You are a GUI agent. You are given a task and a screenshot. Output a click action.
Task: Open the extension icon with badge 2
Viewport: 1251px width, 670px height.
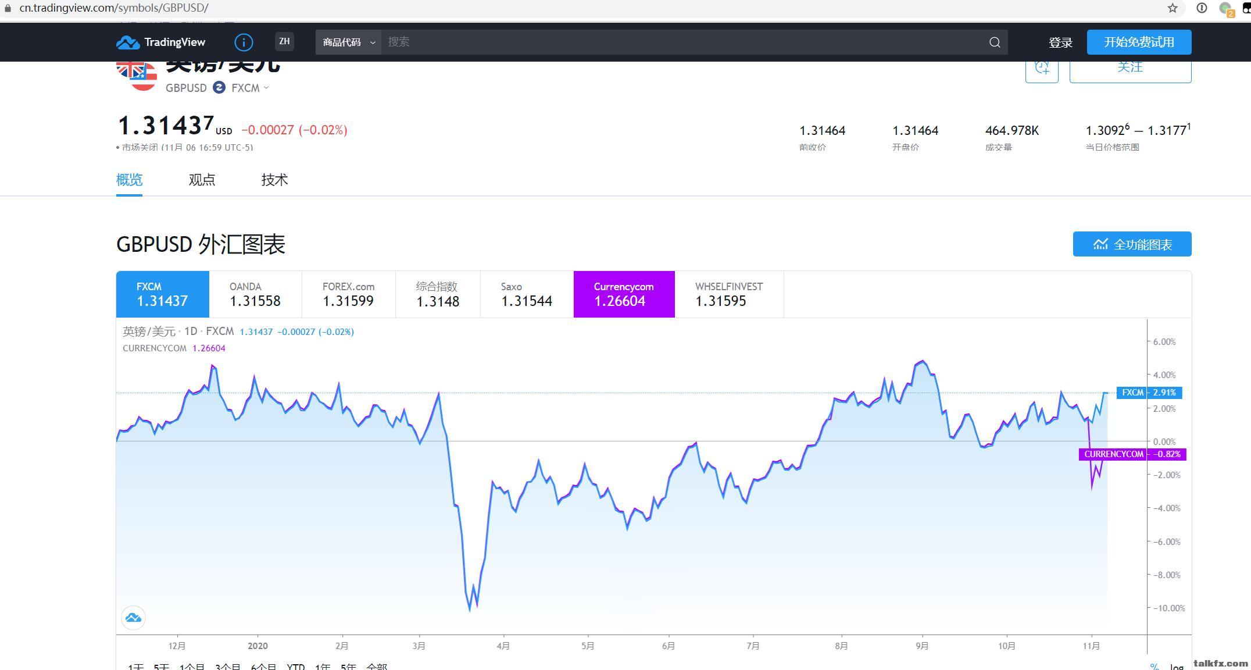(1227, 9)
